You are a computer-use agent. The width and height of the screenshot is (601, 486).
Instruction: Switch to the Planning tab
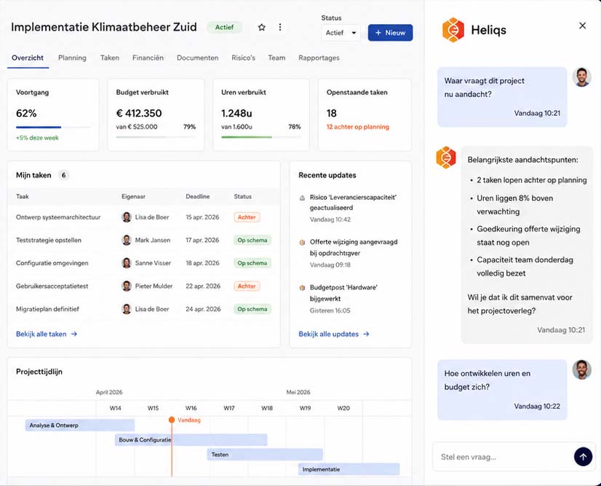tap(72, 58)
